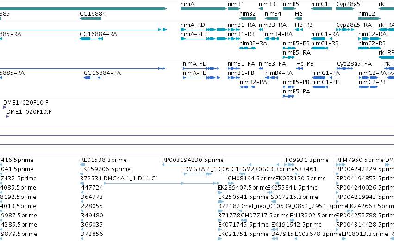Click the nimC2 gene bar
The width and height of the screenshot is (394, 241).
coord(369,19)
